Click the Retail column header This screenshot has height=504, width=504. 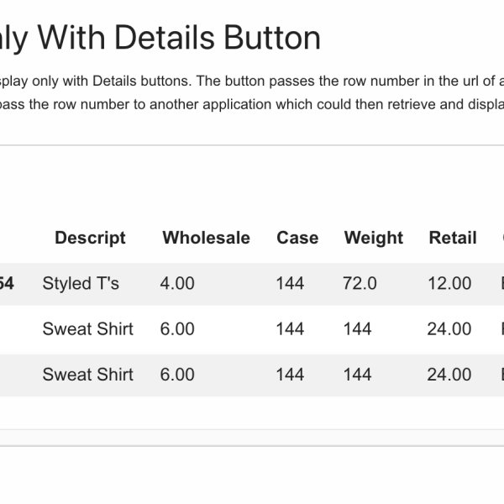[452, 238]
